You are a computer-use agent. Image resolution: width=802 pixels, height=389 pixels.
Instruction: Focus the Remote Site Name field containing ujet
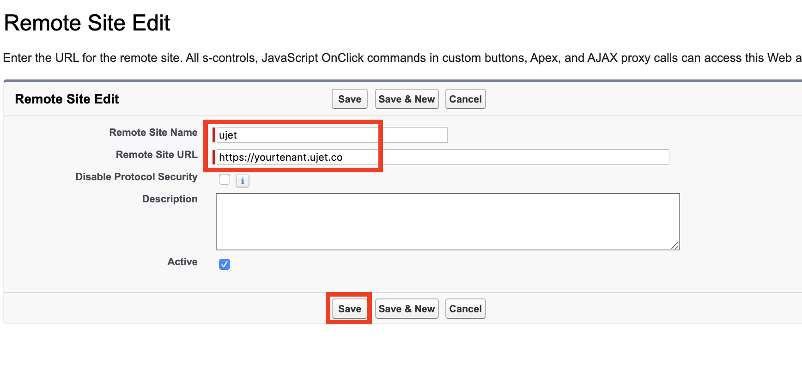click(x=332, y=135)
